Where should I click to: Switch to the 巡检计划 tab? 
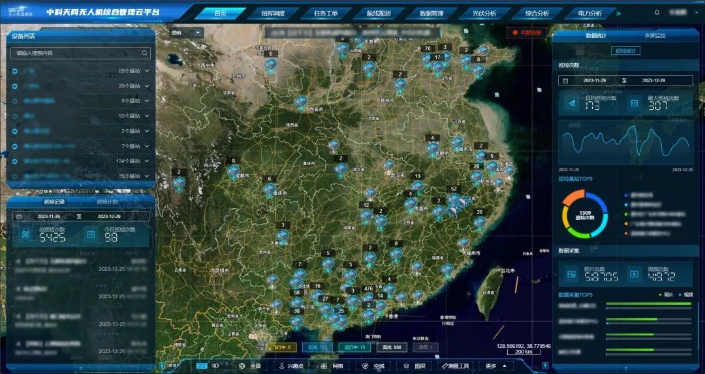[x=107, y=202]
